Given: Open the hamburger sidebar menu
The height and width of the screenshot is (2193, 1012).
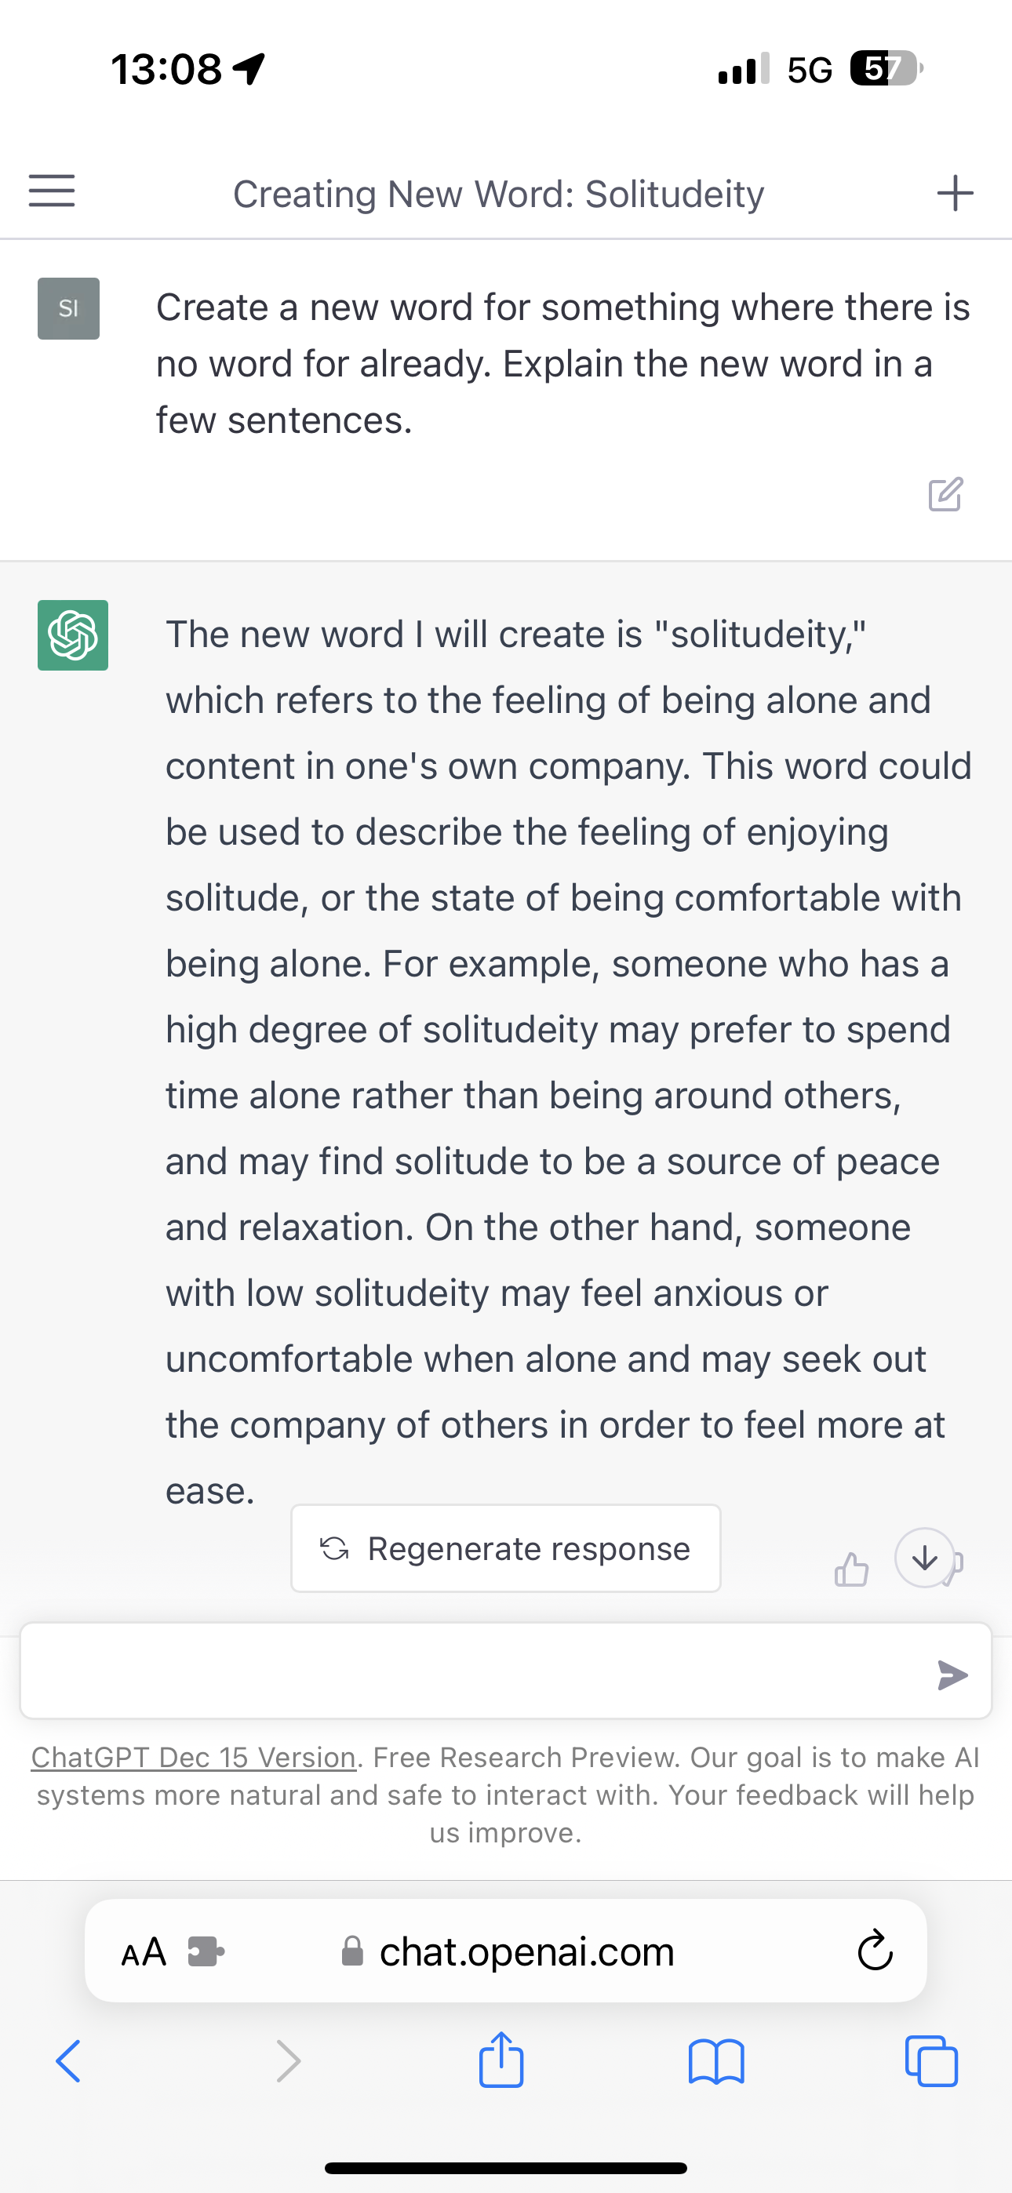Looking at the screenshot, I should pos(52,191).
